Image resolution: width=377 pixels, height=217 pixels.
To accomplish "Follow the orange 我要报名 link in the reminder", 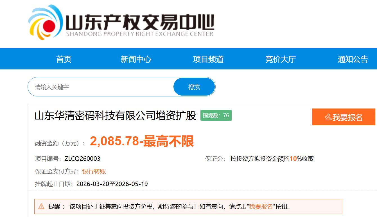I will pyautogui.click(x=261, y=207).
